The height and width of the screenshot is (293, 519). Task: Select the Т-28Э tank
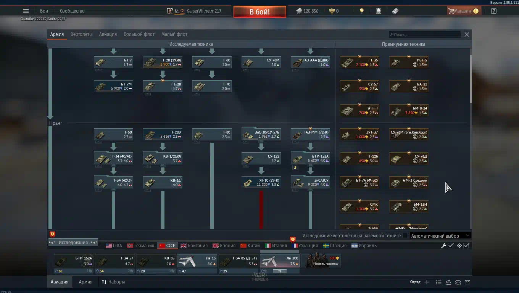point(163,134)
